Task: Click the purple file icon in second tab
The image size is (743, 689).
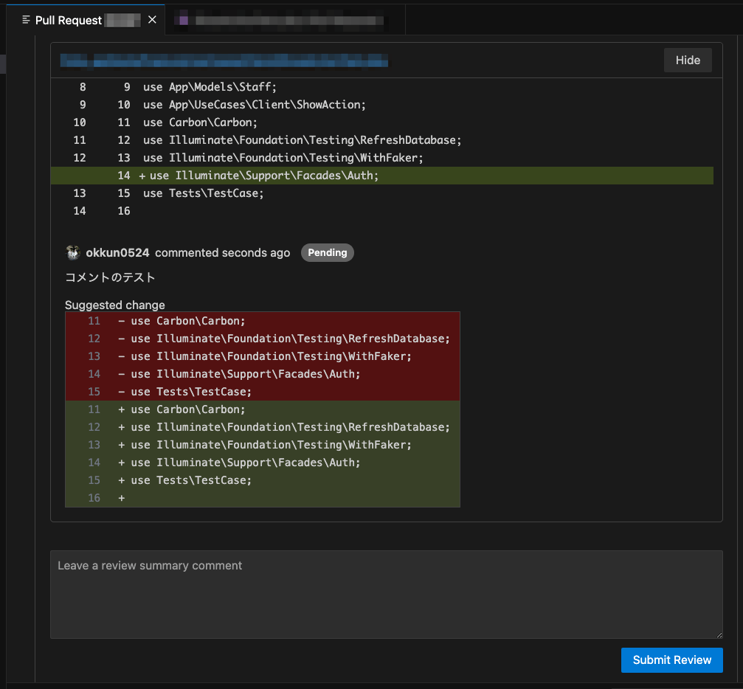Action: pos(184,20)
